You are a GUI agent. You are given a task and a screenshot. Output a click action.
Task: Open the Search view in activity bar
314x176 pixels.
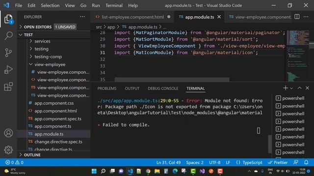click(x=8, y=36)
